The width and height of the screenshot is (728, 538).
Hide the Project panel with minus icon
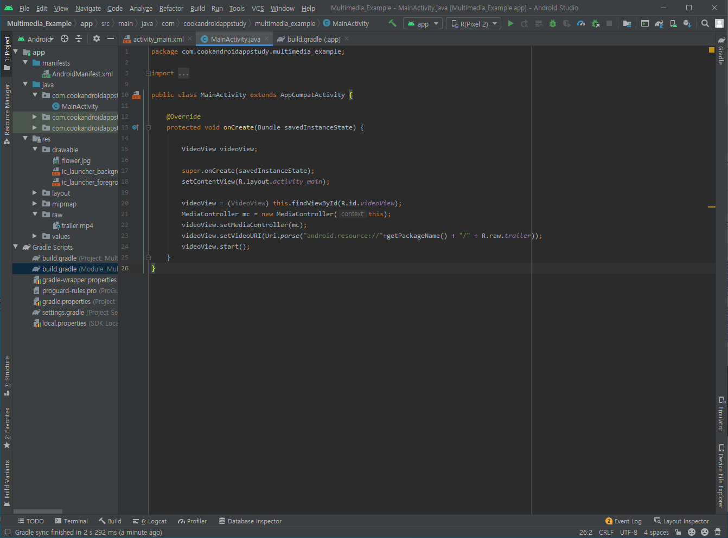(x=111, y=38)
